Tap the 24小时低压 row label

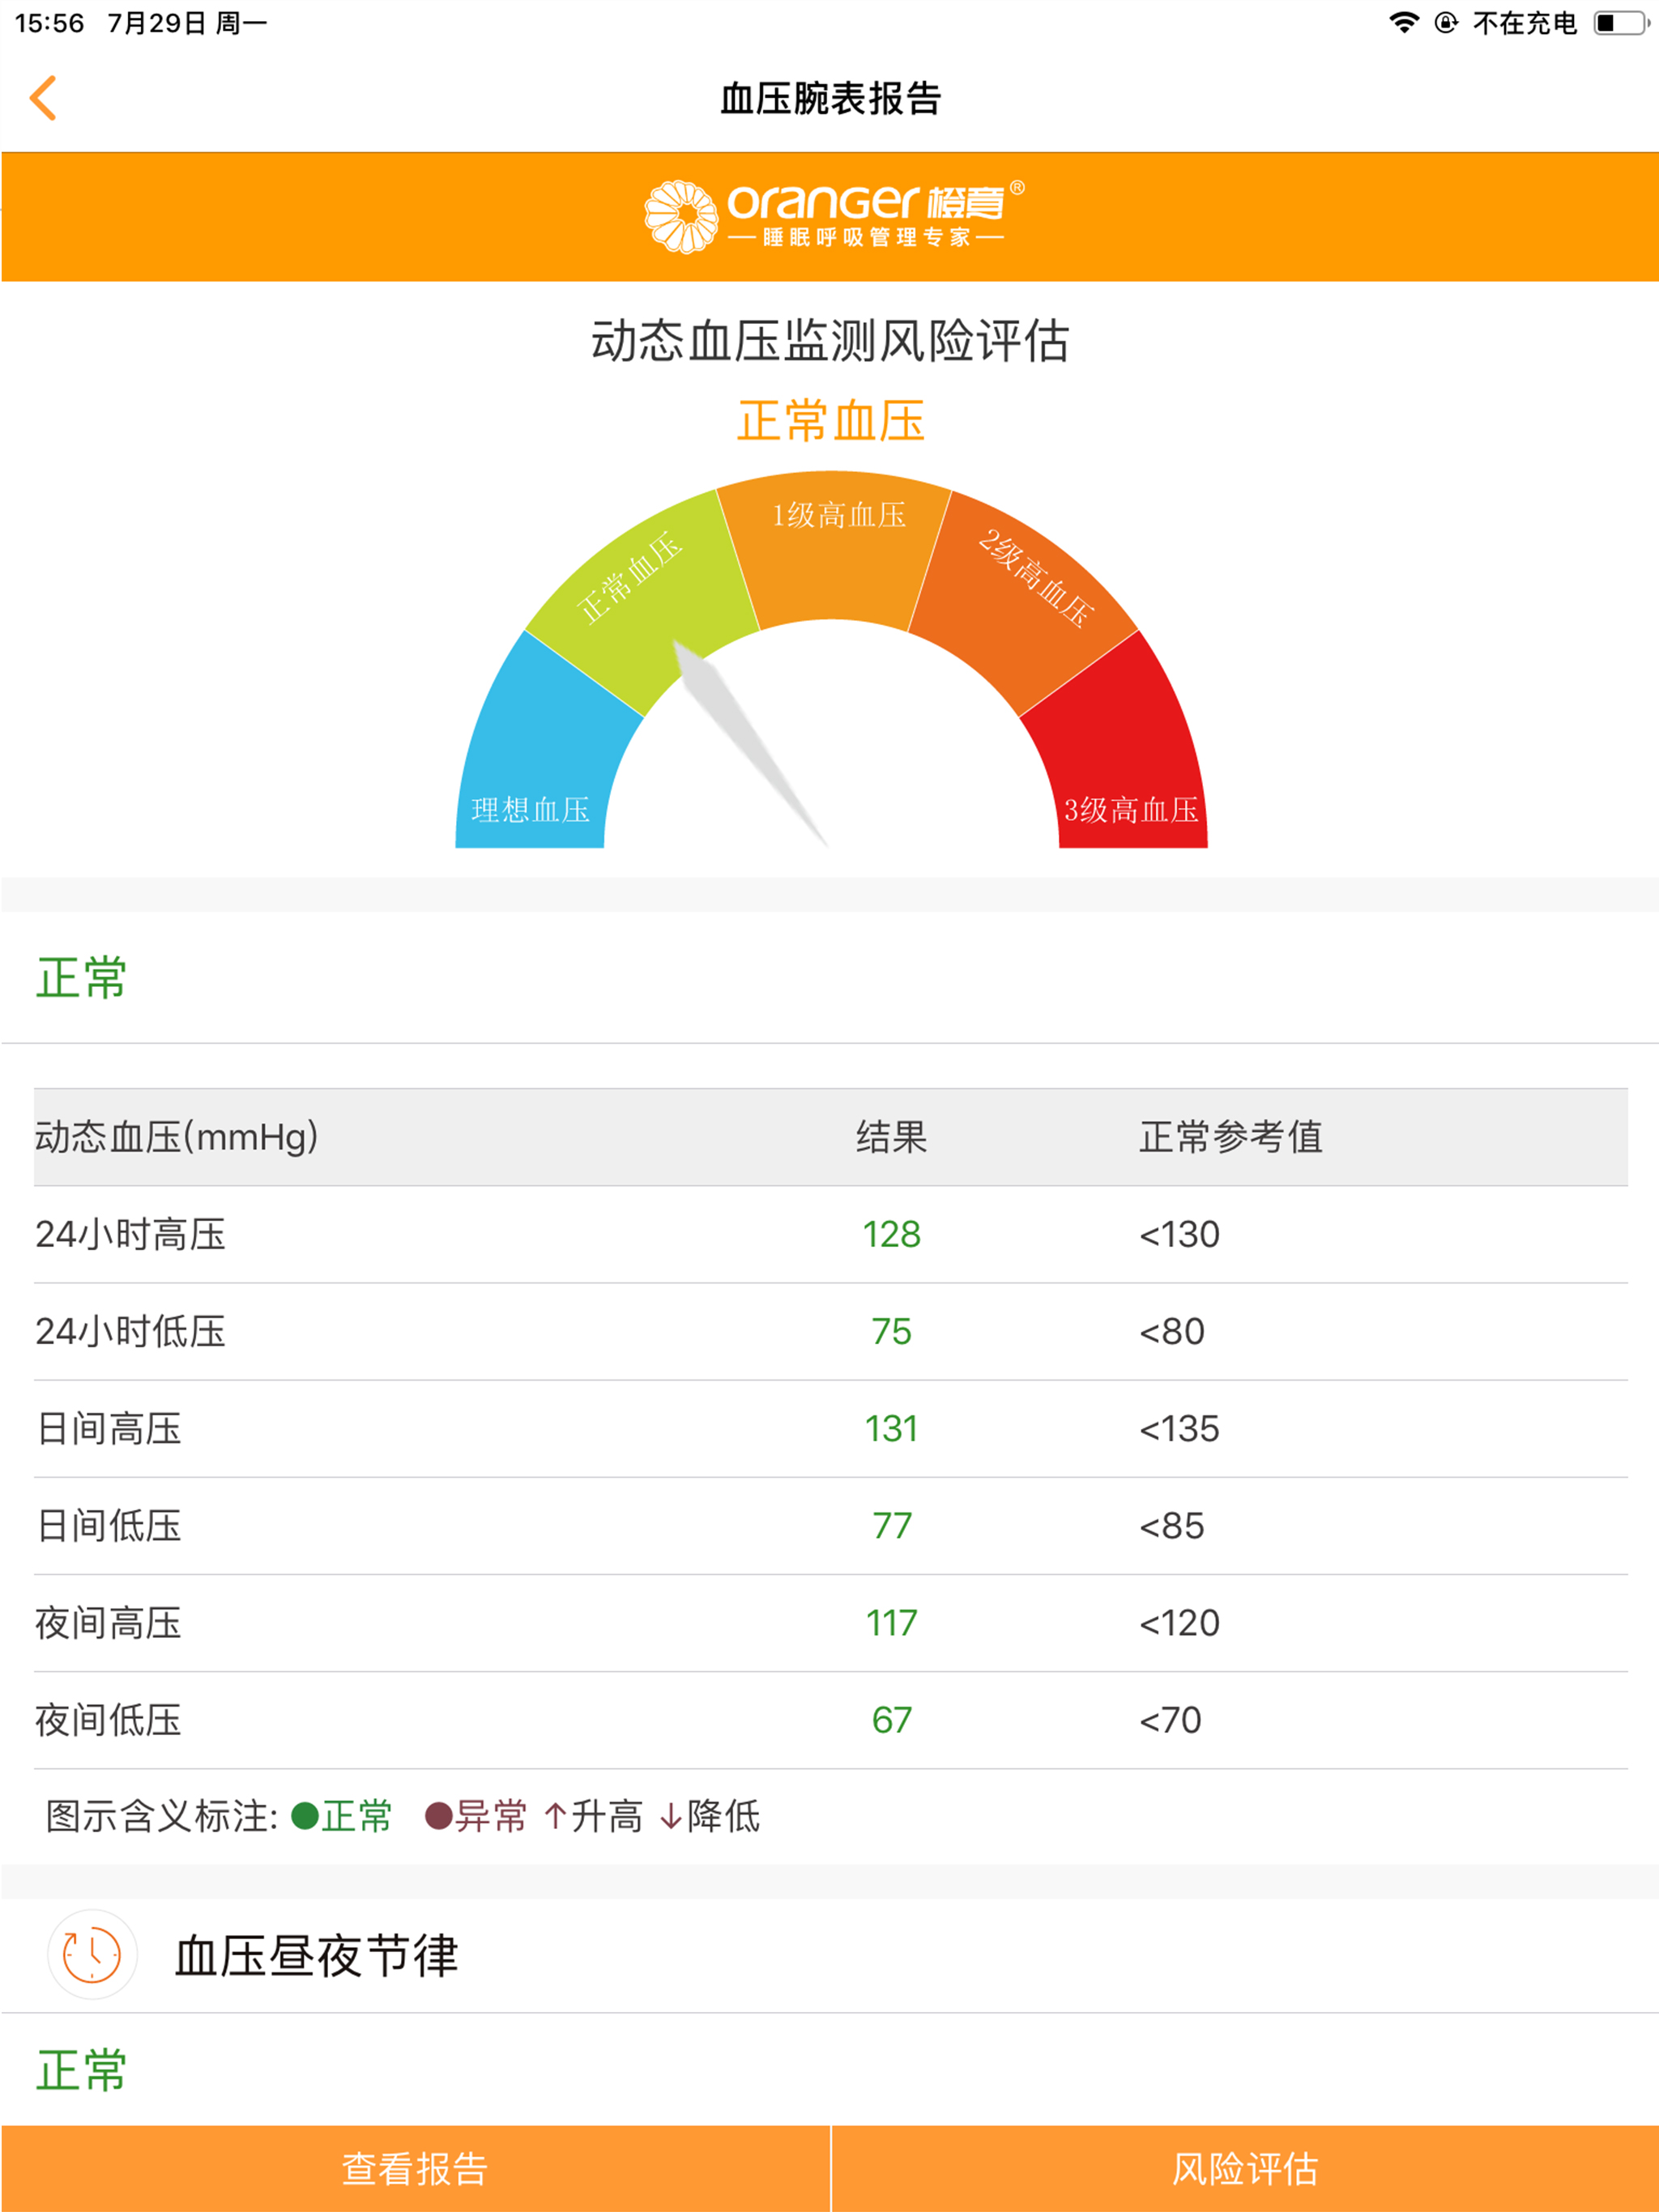point(130,1331)
